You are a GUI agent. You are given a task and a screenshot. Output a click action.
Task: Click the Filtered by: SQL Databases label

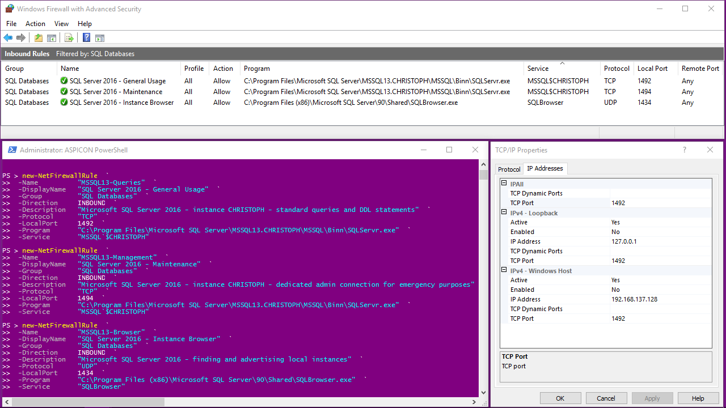point(95,54)
